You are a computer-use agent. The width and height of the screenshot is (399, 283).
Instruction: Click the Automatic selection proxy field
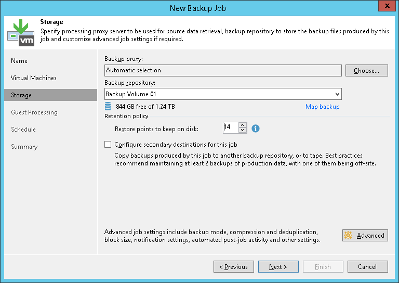point(223,70)
